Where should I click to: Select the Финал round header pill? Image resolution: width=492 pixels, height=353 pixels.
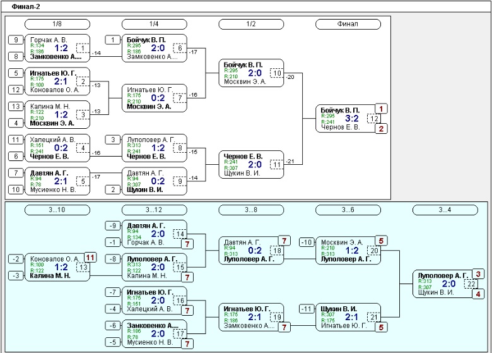[348, 24]
